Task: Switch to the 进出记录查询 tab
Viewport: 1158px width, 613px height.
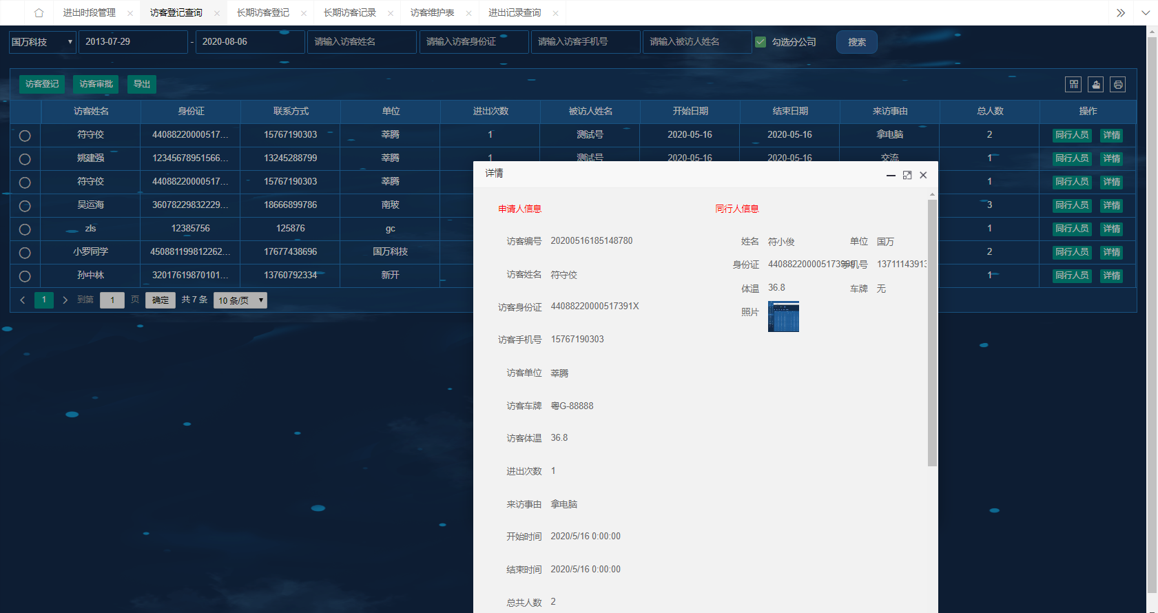Action: (514, 12)
